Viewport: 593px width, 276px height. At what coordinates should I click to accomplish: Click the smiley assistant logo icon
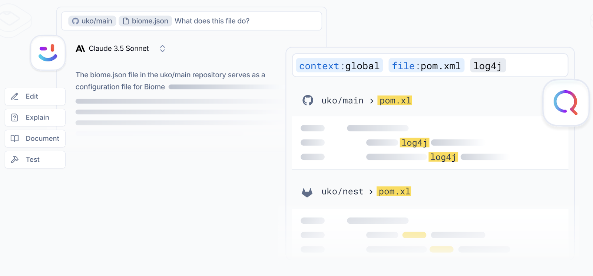(x=48, y=53)
